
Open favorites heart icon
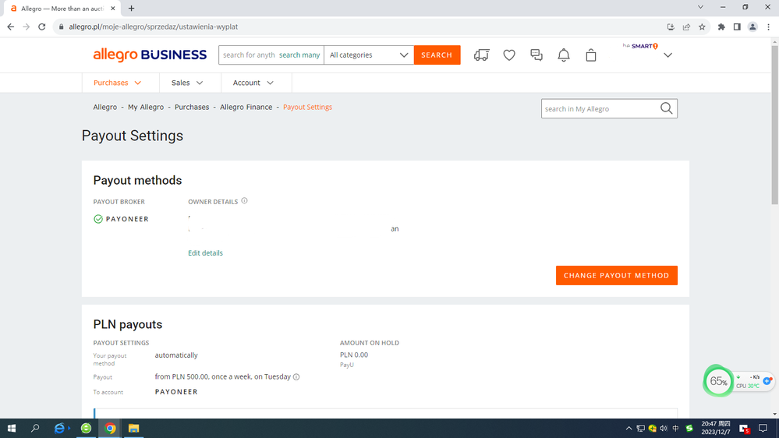point(509,55)
